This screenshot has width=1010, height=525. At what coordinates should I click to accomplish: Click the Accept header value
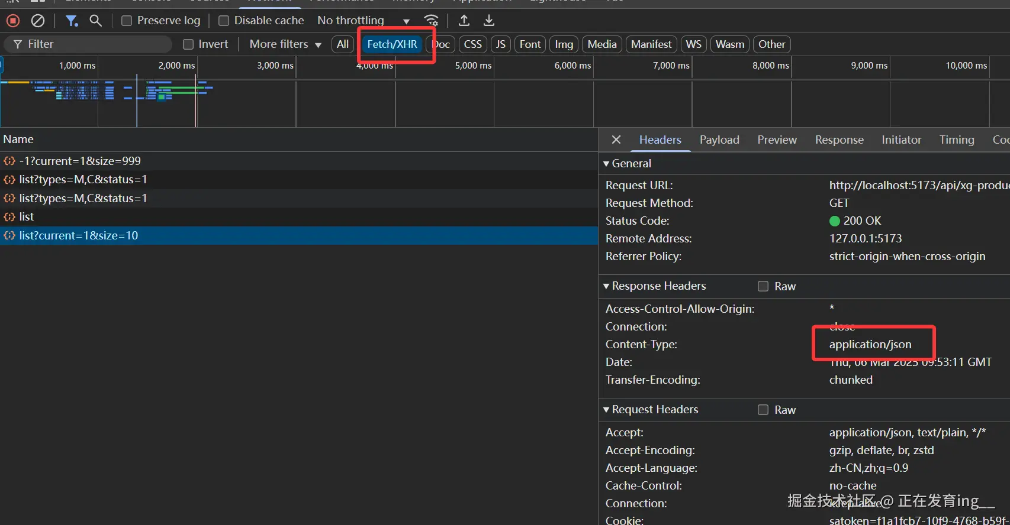(x=908, y=432)
